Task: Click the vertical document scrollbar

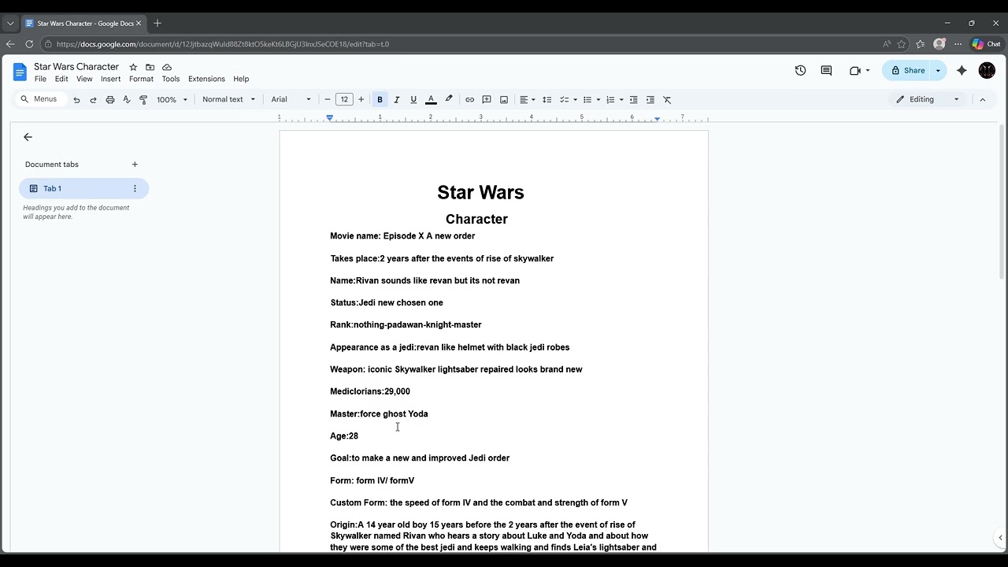Action: pyautogui.click(x=1002, y=201)
